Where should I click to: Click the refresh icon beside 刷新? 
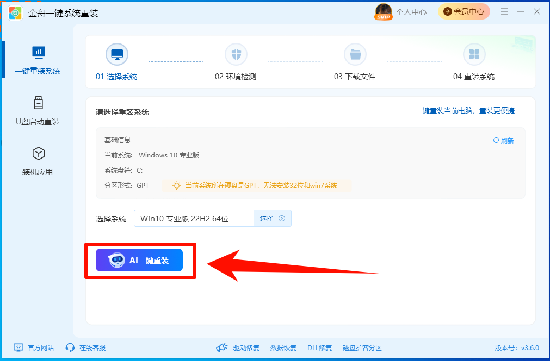point(496,140)
